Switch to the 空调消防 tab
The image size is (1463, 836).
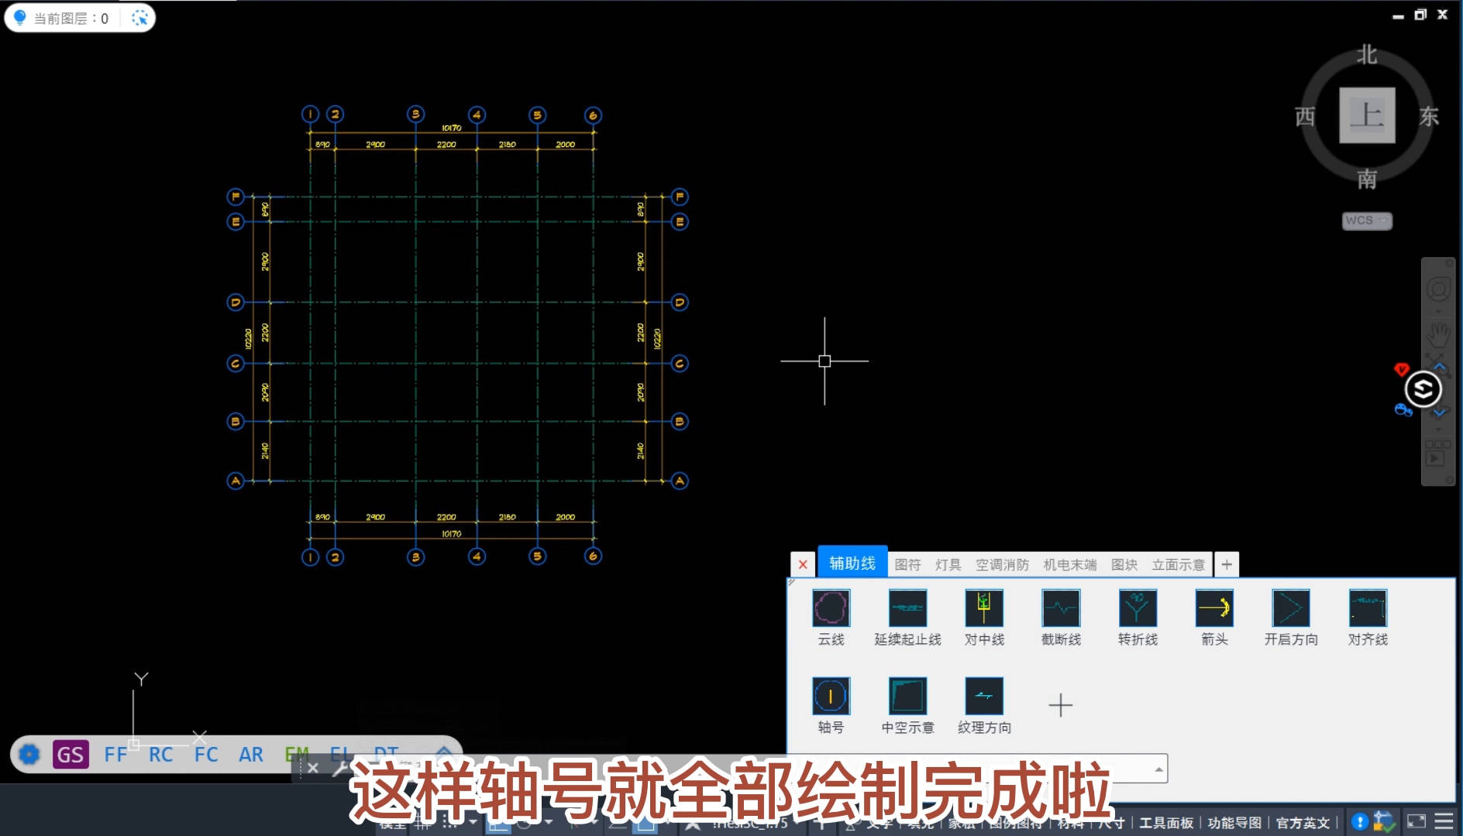1002,565
